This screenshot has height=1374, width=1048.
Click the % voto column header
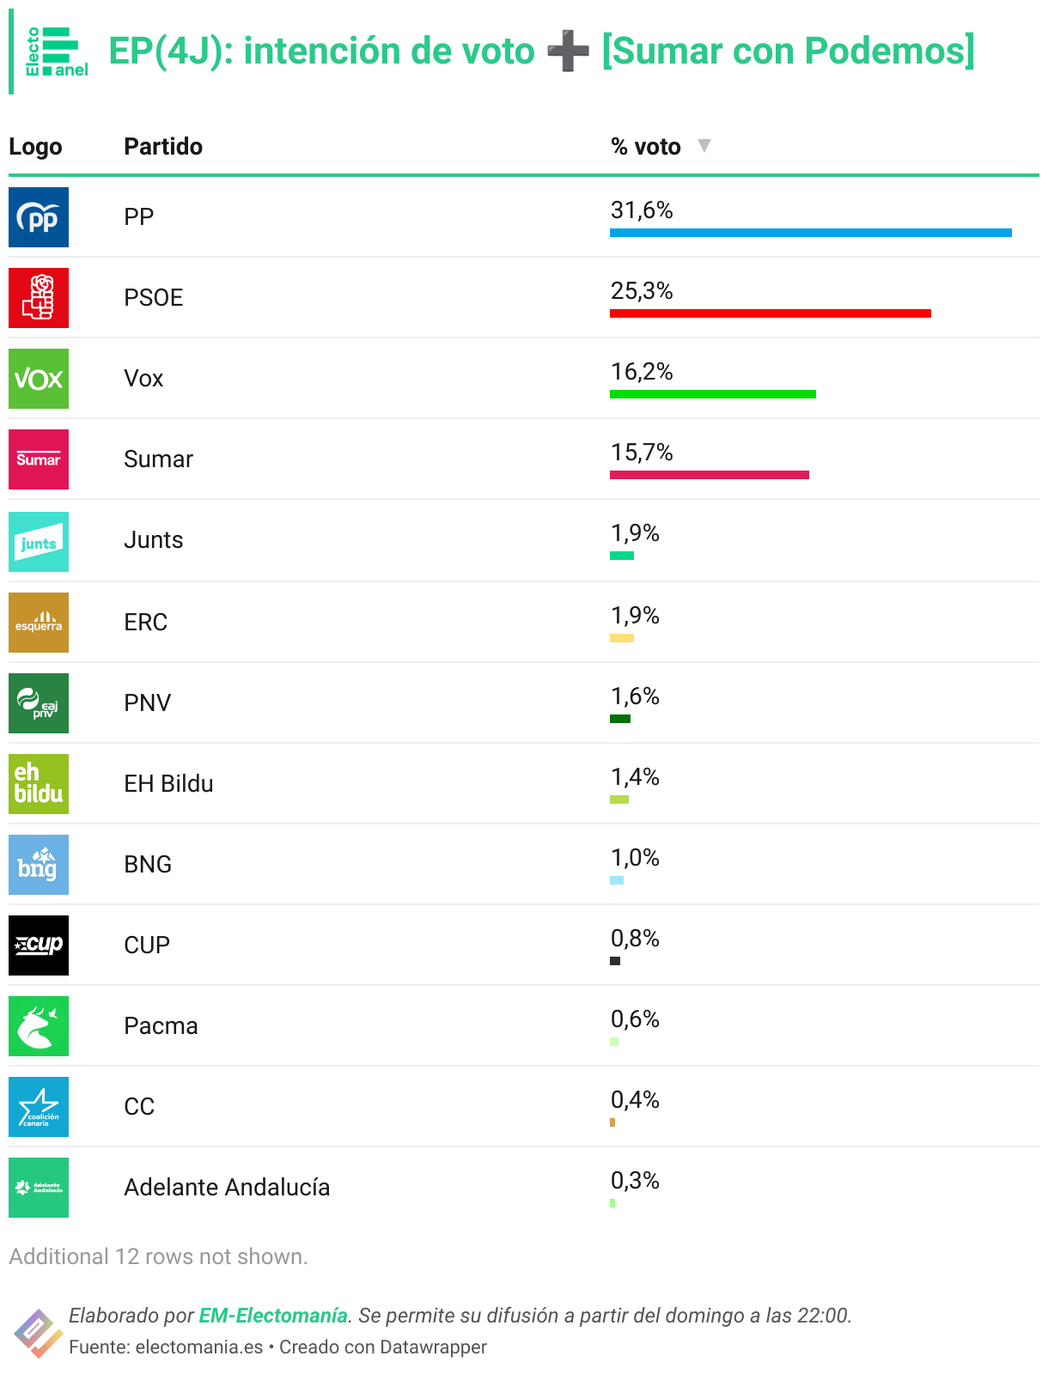(x=645, y=147)
